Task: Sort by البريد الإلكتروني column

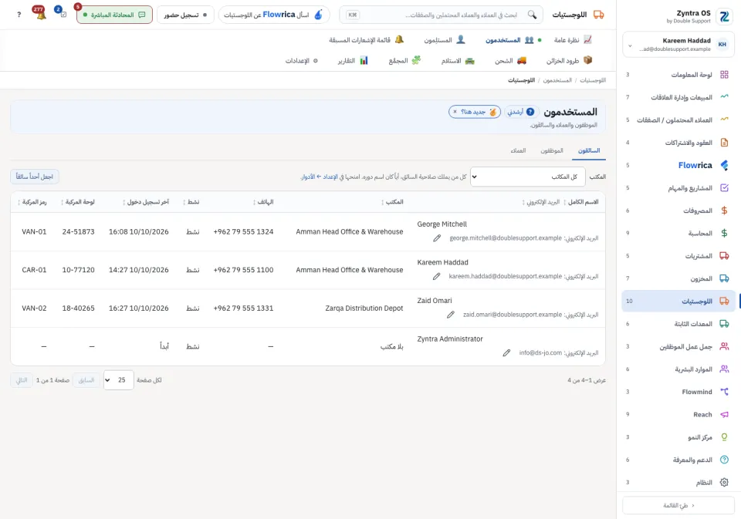Action: (x=540, y=202)
